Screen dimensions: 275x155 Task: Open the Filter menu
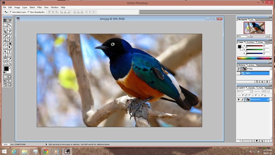[x=40, y=7]
